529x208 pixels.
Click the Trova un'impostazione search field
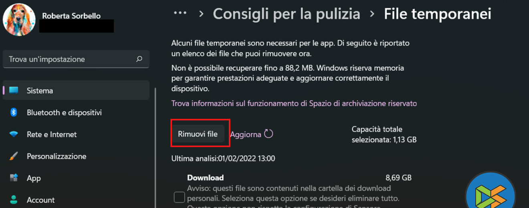pyautogui.click(x=70, y=59)
